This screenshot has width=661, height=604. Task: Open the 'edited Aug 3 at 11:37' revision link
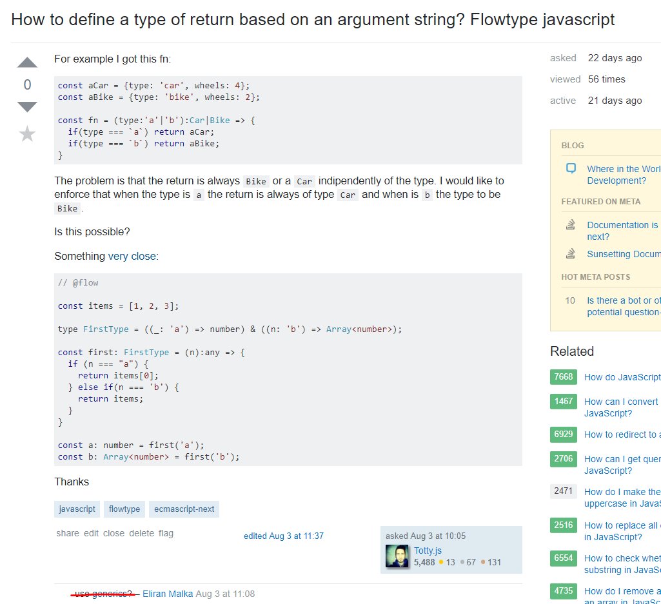pos(284,536)
